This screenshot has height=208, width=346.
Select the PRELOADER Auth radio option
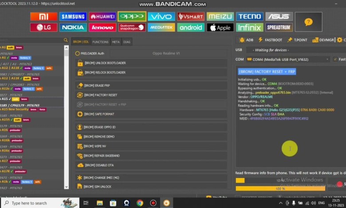click(90, 54)
